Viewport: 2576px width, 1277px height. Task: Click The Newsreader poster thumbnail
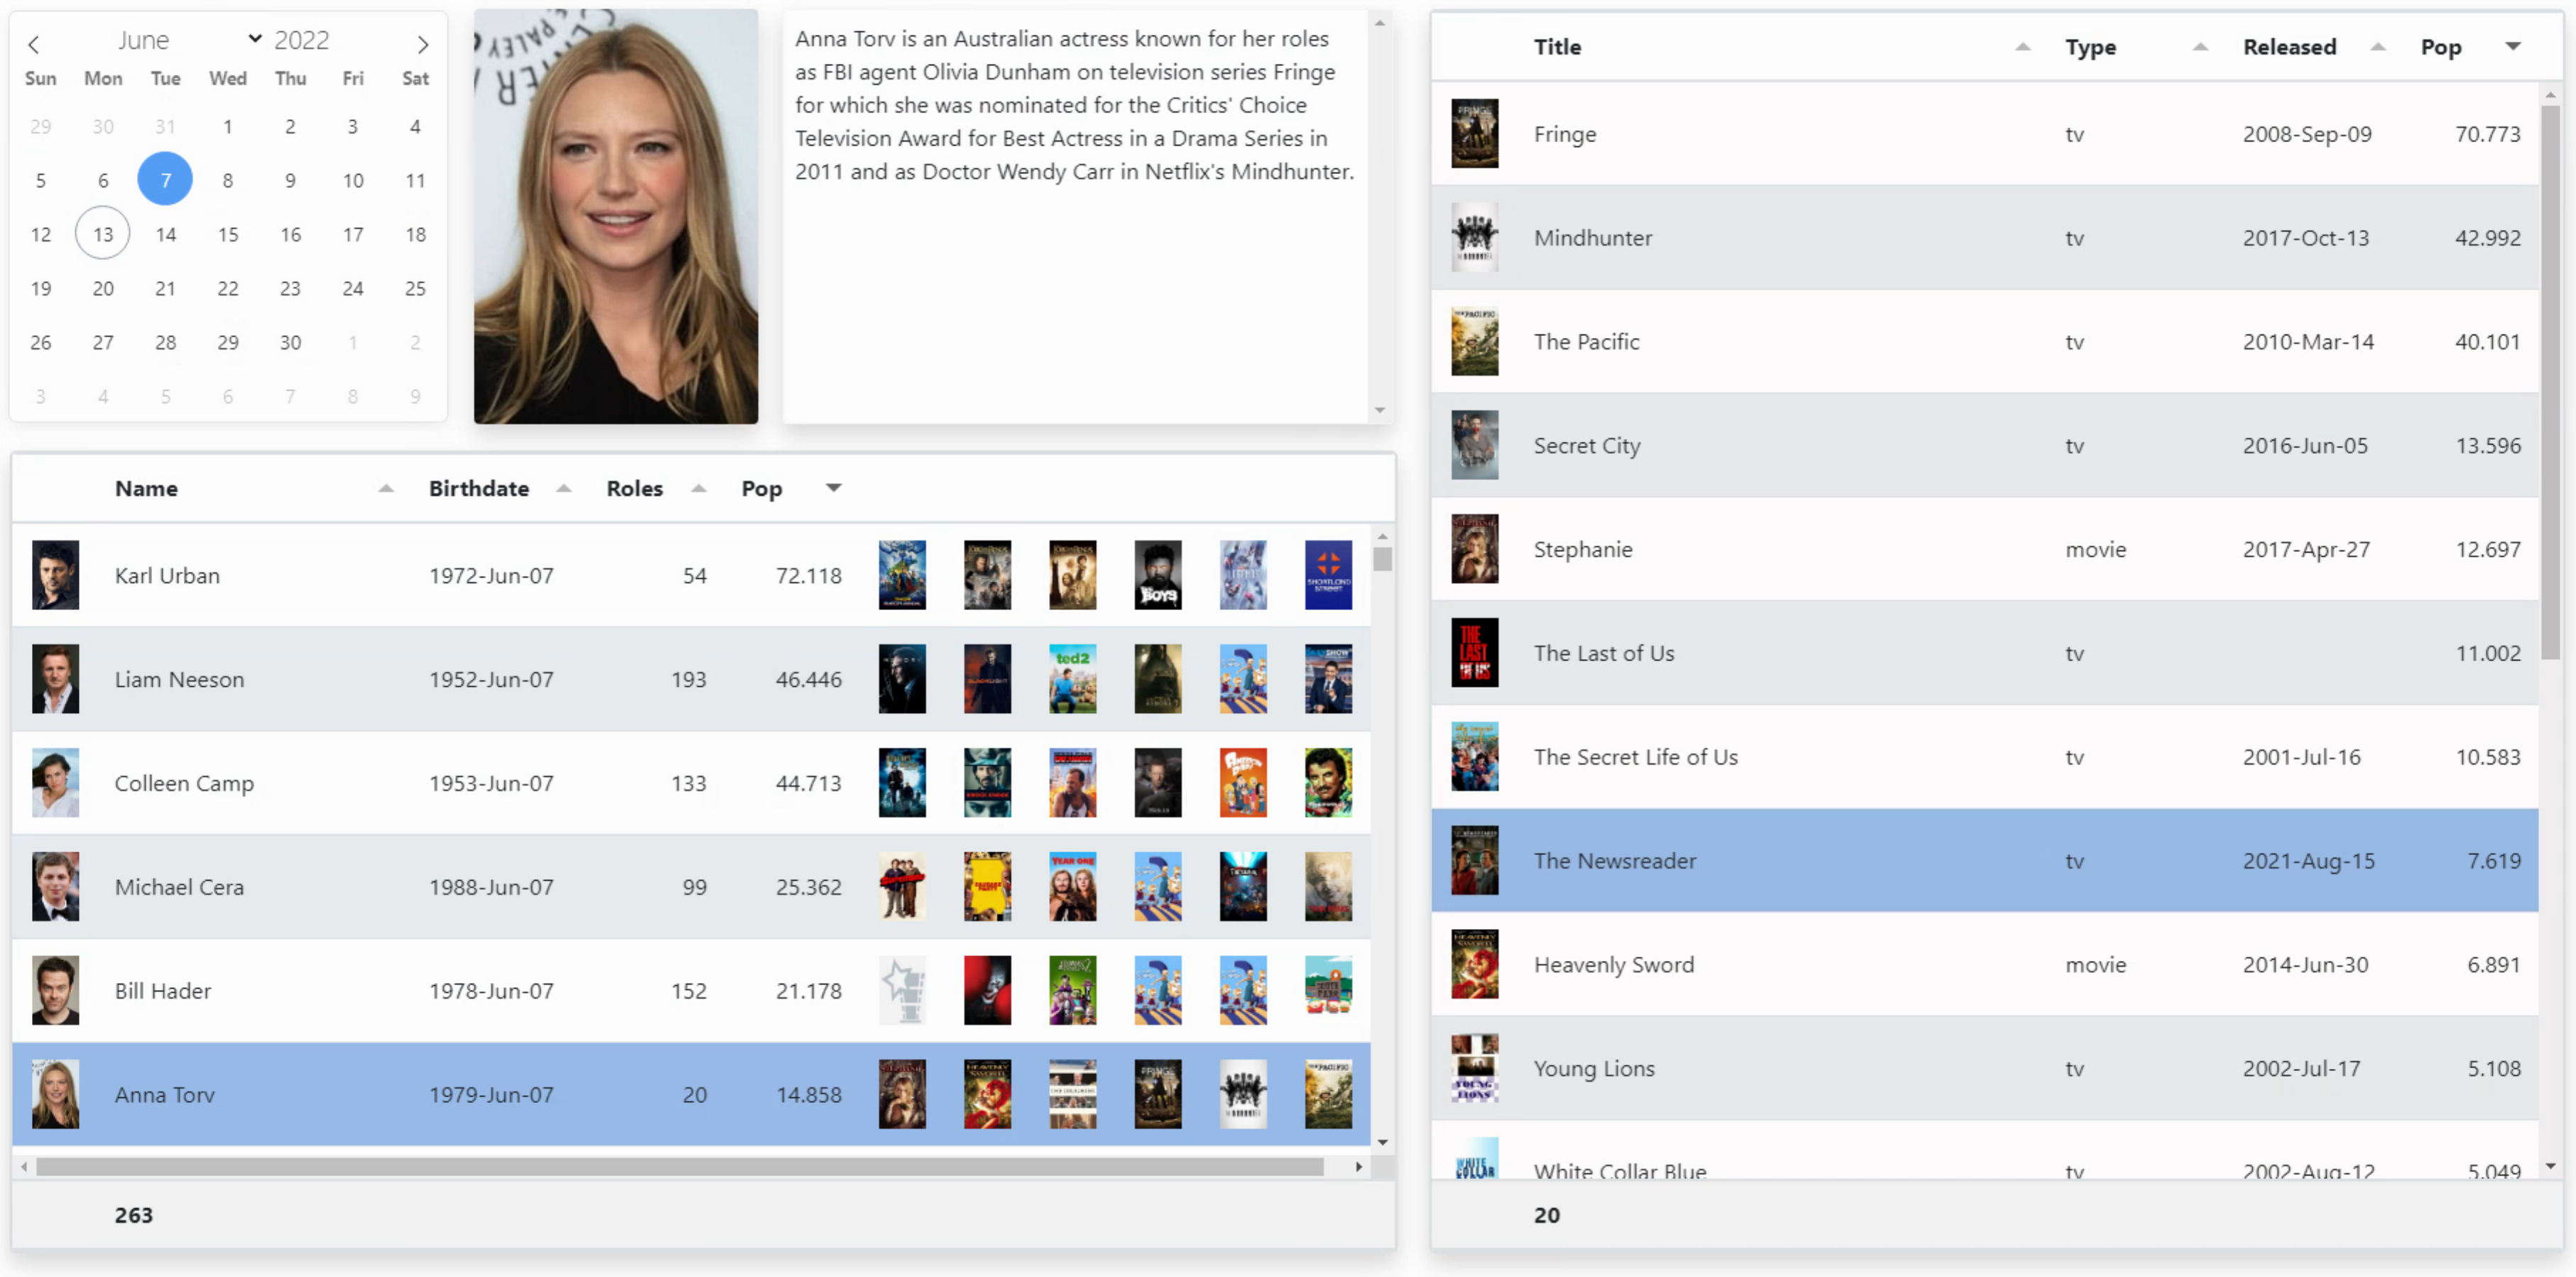click(x=1475, y=861)
